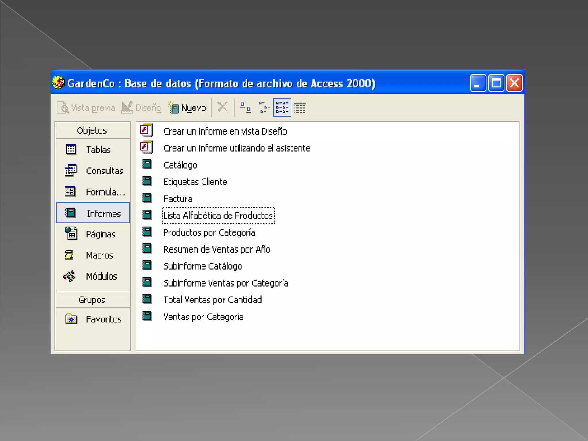Click the Etiquetas Cliente report icon
This screenshot has width=588, height=441.
pyautogui.click(x=147, y=181)
